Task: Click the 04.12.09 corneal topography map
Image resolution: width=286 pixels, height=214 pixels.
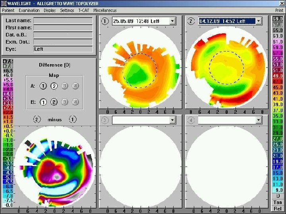Action: [226, 68]
